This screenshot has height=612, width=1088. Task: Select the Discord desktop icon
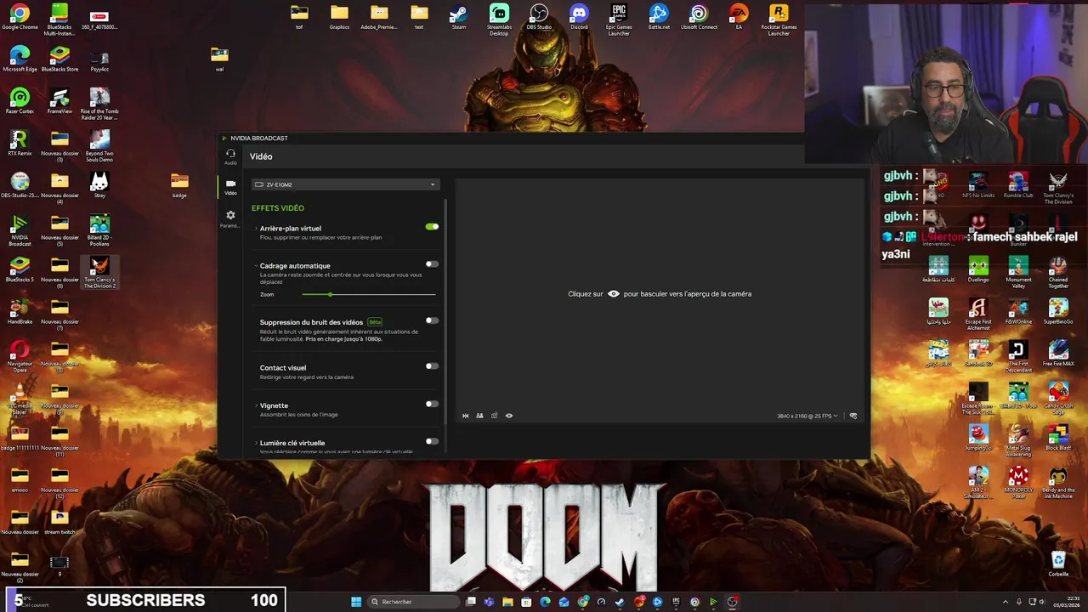pos(579,17)
